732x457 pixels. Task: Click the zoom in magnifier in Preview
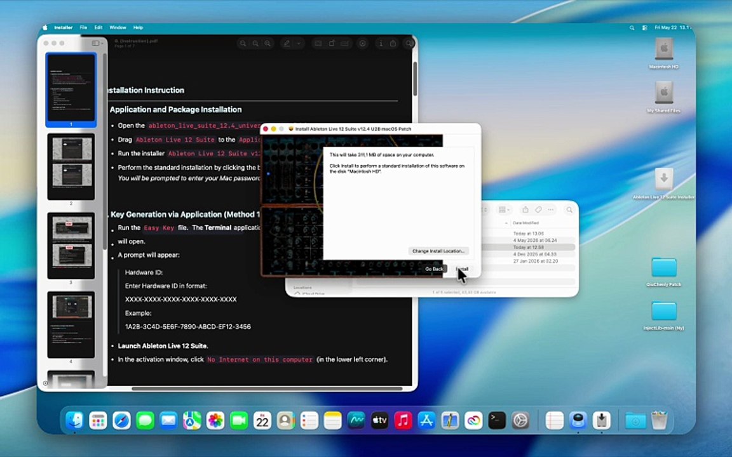268,43
